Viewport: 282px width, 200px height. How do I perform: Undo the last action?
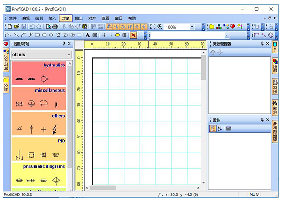pos(32,27)
